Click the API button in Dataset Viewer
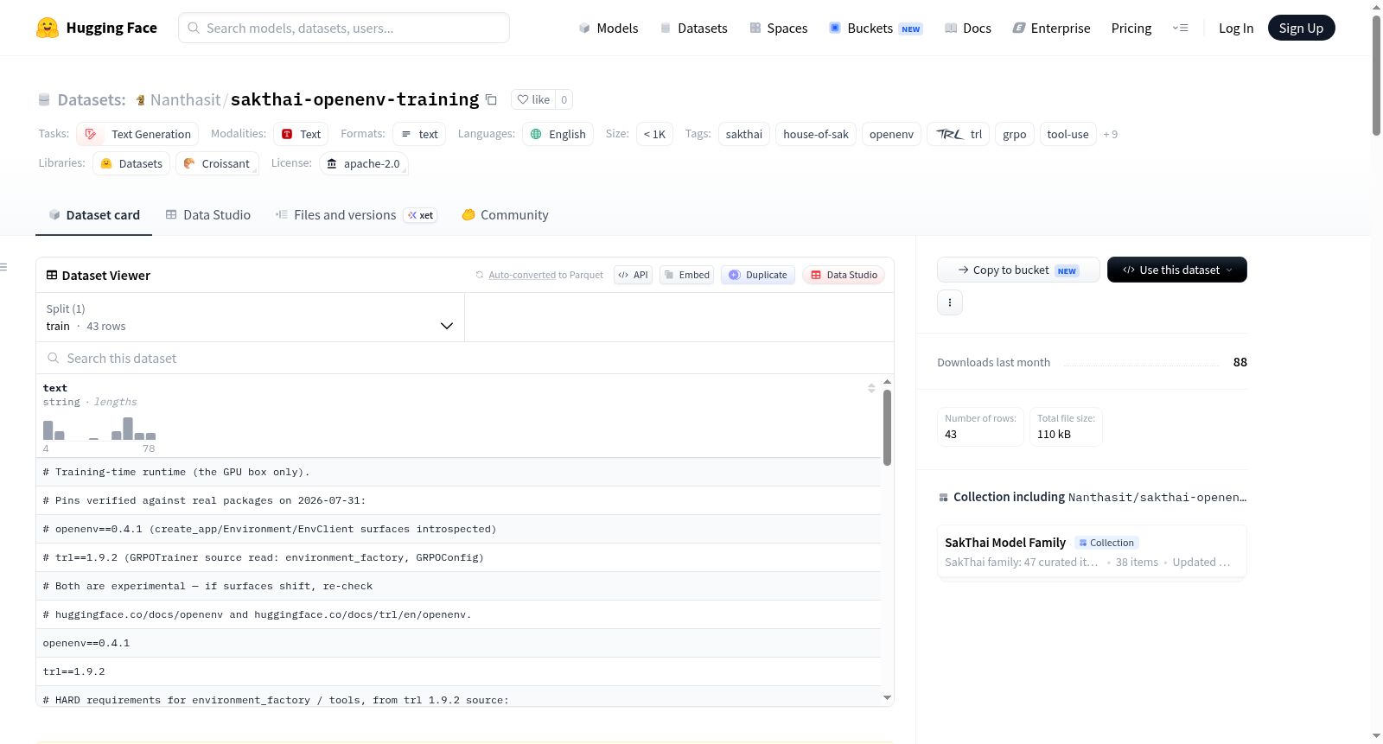Image resolution: width=1383 pixels, height=744 pixels. [633, 275]
